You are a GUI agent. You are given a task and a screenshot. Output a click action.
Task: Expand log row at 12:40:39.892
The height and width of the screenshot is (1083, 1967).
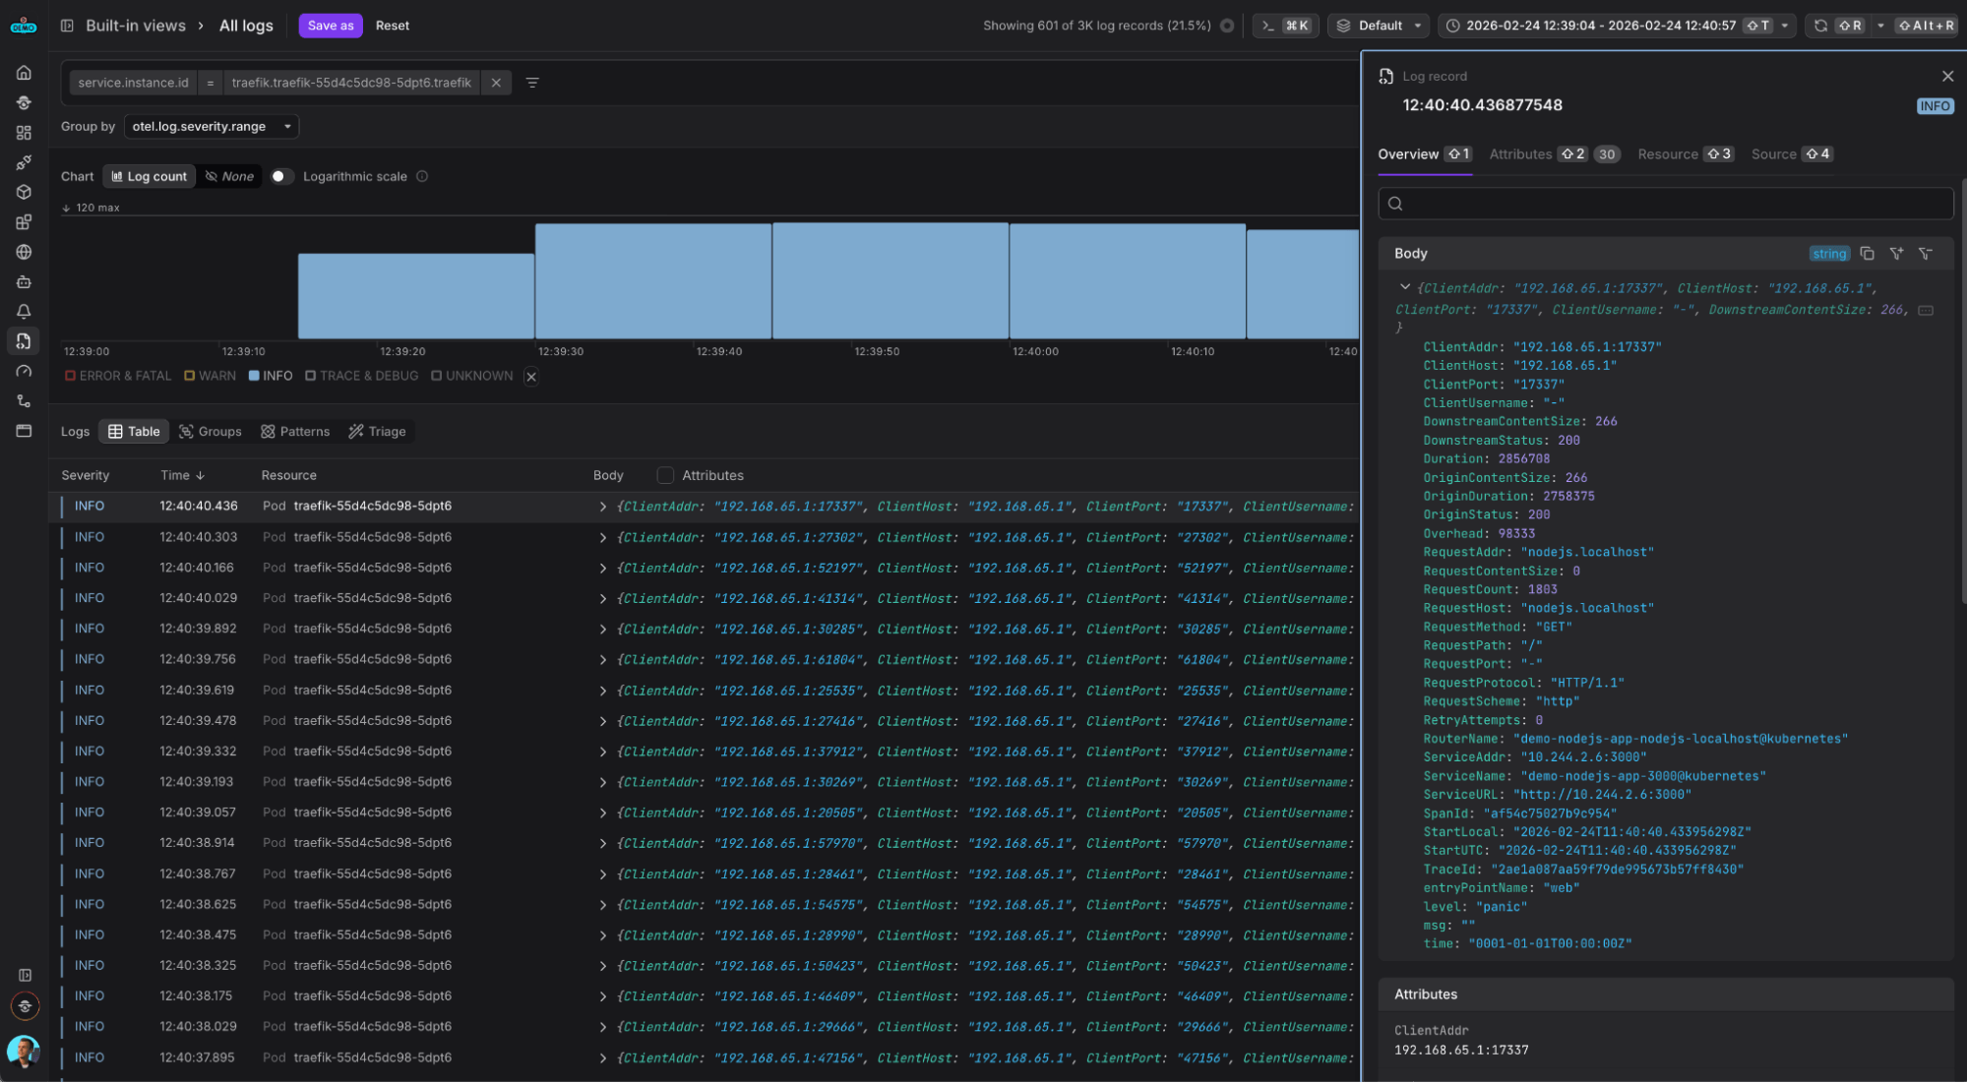(602, 630)
